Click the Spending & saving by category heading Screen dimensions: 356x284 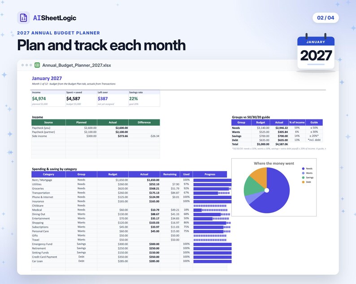[54, 169]
